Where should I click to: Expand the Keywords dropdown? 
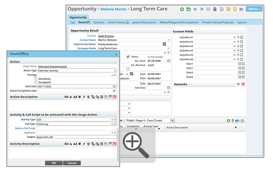(x=112, y=133)
